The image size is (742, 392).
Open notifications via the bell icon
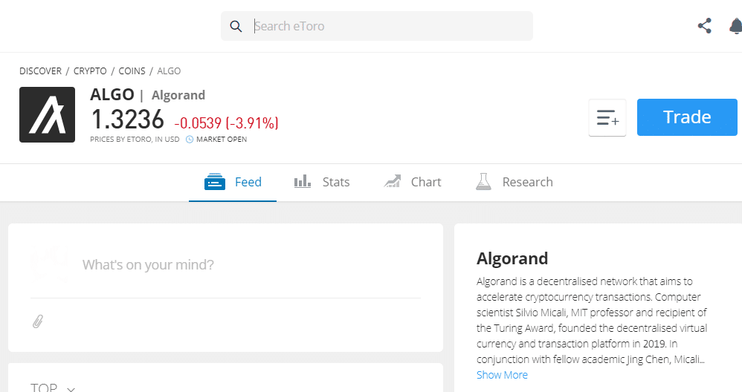735,26
